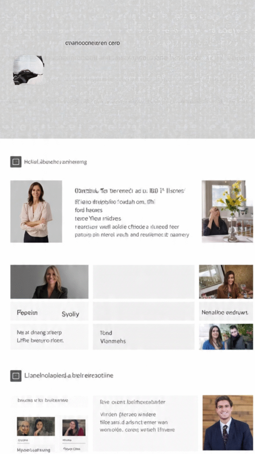The width and height of the screenshot is (255, 454).
Task: Click the 'Ne at dnang atierp' text card
Action: point(50,337)
